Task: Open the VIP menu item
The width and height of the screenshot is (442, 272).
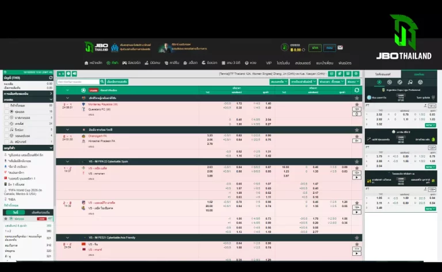Action: click(x=268, y=63)
